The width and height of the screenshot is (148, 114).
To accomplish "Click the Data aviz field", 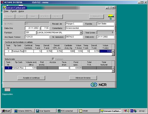I will (106, 37).
